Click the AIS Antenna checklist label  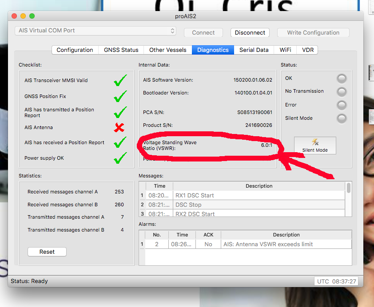(x=39, y=127)
